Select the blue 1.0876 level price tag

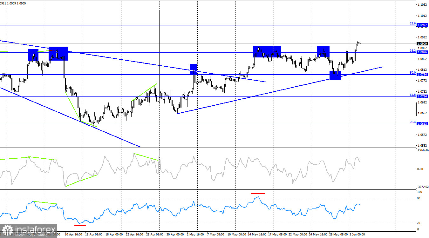422,52
